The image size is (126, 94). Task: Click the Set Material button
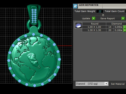pos(118,84)
